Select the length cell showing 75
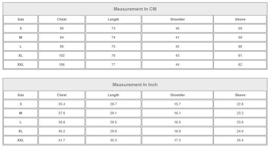This screenshot has height=148, width=271. point(114,47)
